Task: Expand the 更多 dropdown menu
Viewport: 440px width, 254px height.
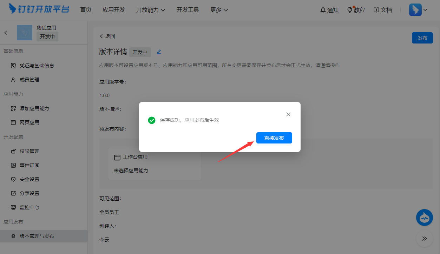Action: (219, 10)
